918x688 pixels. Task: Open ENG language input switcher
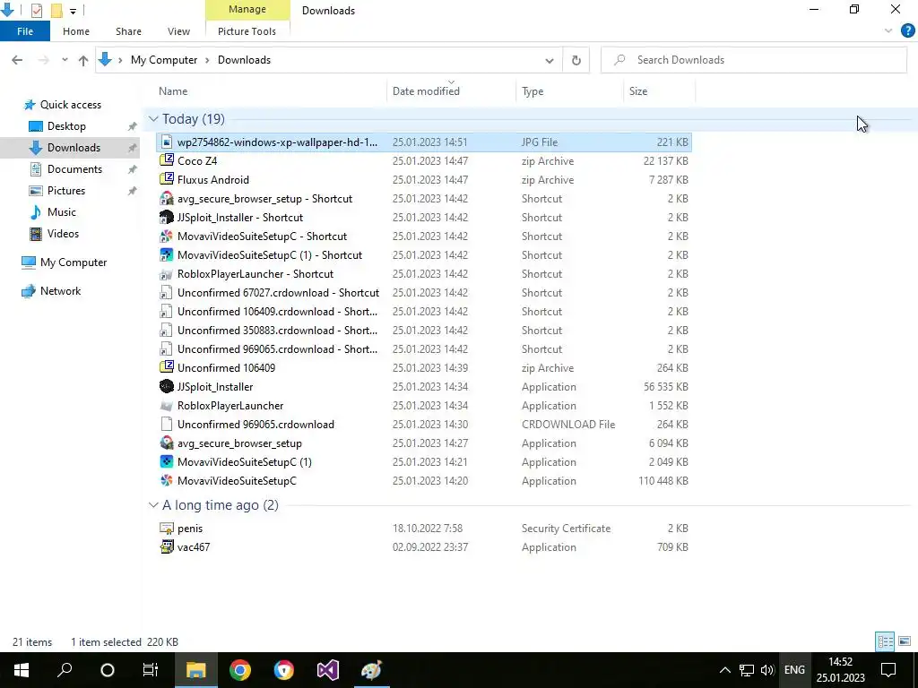tap(794, 670)
